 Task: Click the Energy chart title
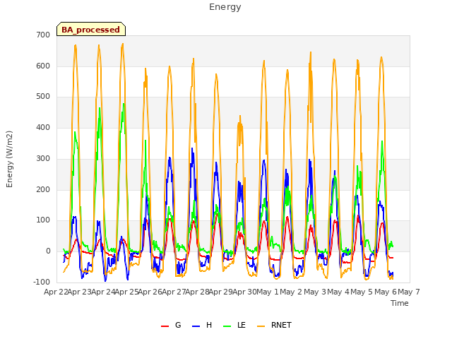click(225, 7)
